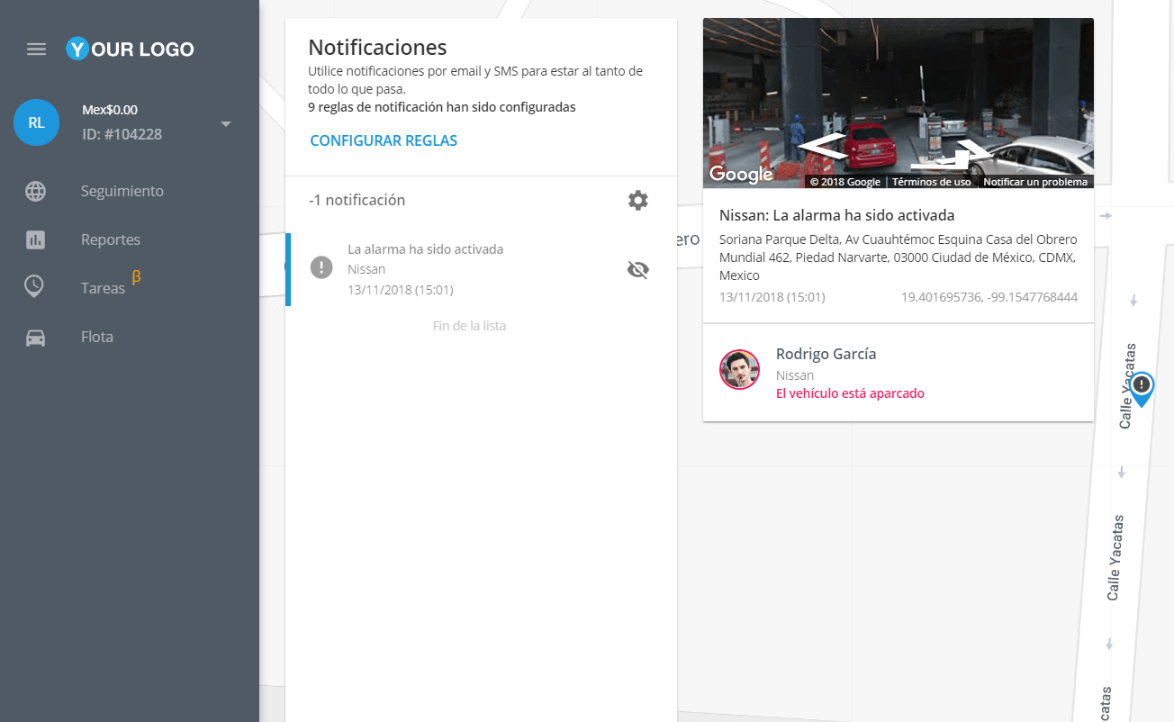The height and width of the screenshot is (722, 1174).
Task: Click the Flota car icon
Action: [x=35, y=338]
